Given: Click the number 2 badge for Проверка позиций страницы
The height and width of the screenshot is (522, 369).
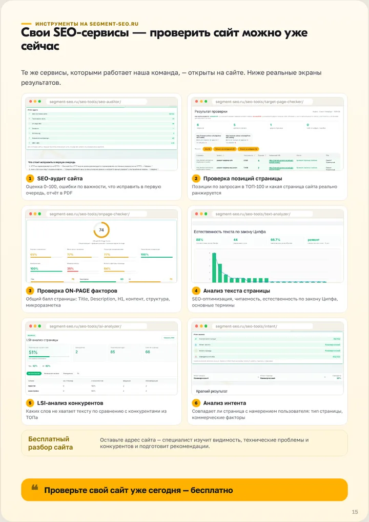Looking at the screenshot, I should pos(196,179).
